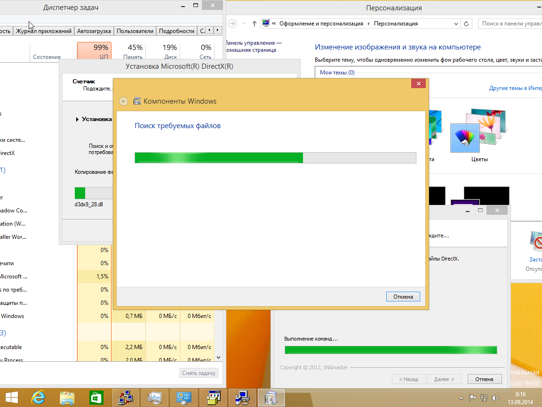Screen dimensions: 542x407
Task: Focus the Control Panel search box
Action: pos(510,24)
